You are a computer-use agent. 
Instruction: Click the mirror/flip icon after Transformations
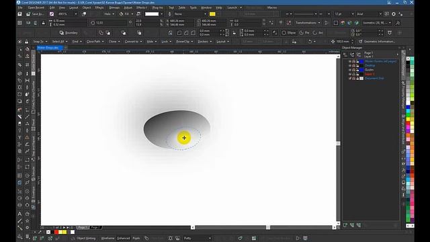tap(326, 23)
